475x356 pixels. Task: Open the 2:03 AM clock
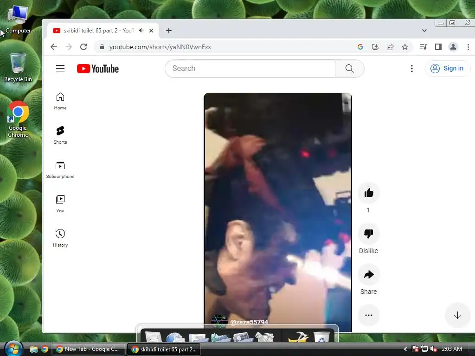point(452,349)
